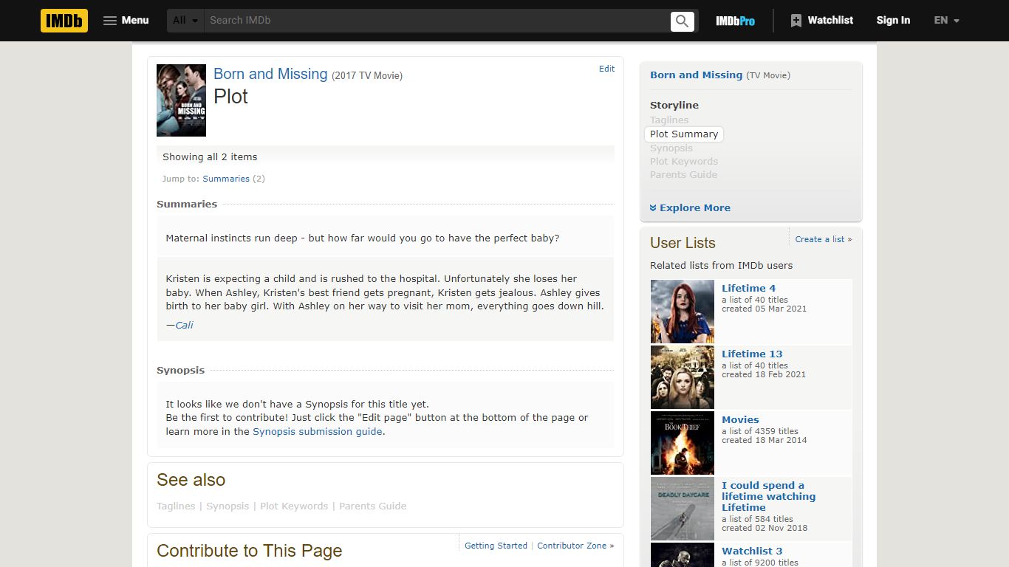
Task: Click the tagline summary text about maternal instincts
Action: (362, 238)
